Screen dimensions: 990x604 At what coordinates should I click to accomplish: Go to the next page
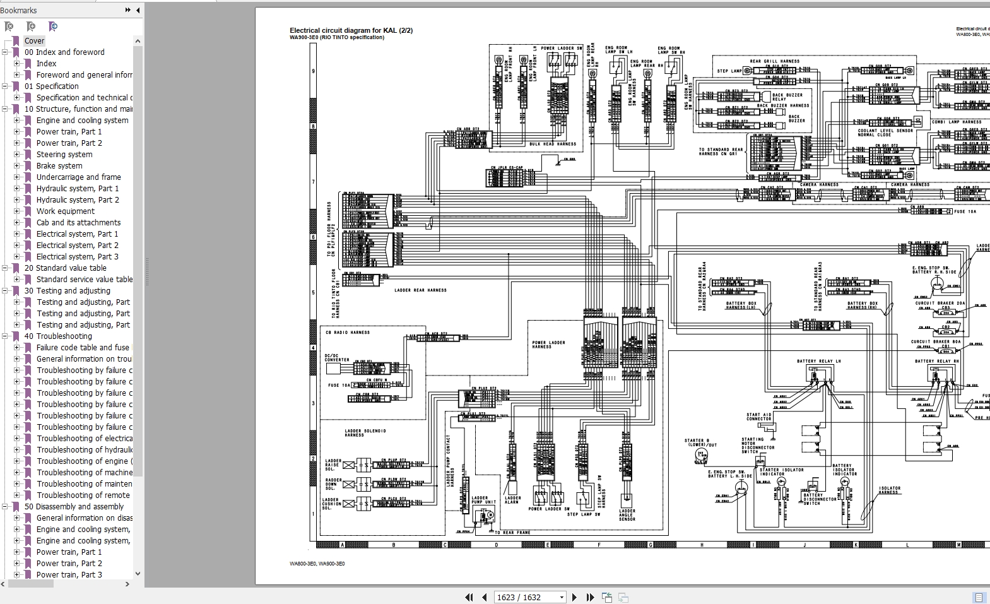tap(574, 597)
